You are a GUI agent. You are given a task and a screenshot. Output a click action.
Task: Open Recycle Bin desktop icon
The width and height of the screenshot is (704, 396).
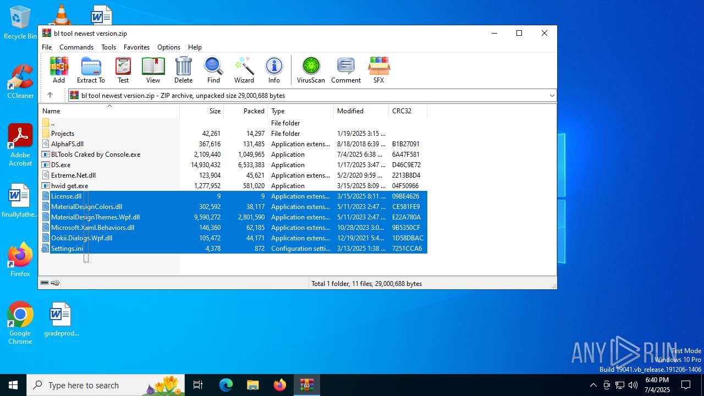[x=20, y=23]
